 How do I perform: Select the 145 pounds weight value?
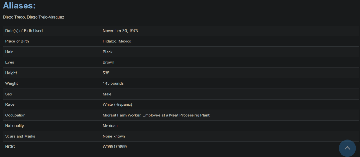113,83
